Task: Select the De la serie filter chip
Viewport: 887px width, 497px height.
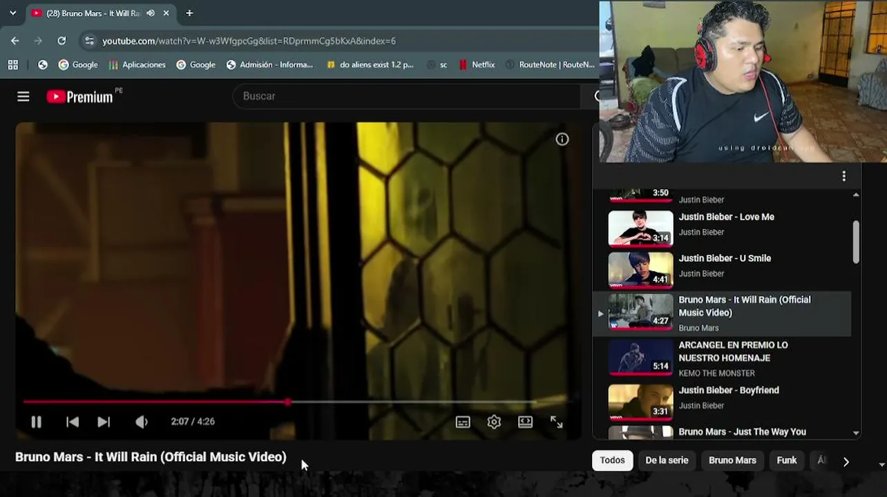Action: [x=667, y=460]
